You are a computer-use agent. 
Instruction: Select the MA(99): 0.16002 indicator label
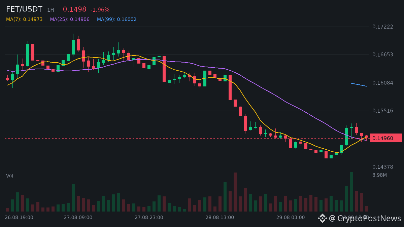(116, 20)
